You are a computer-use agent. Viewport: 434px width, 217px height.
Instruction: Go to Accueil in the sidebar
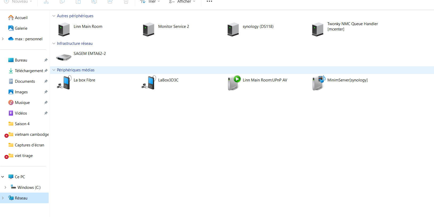tap(21, 18)
